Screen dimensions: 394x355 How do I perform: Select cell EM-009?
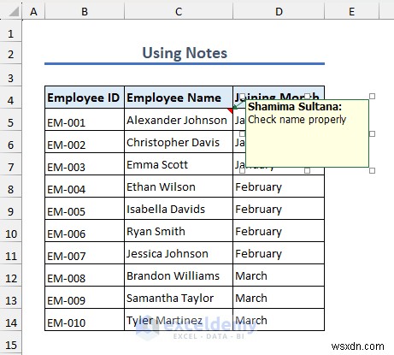(85, 298)
